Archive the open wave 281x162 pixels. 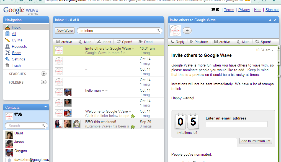[222, 42]
